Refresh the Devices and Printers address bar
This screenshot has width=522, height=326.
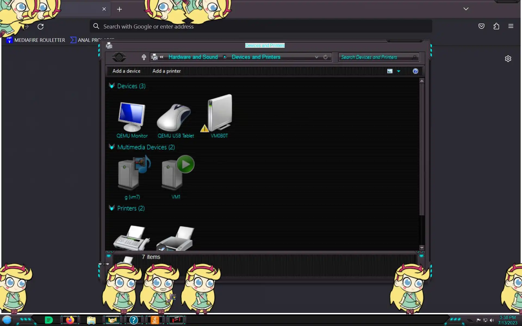point(325,57)
